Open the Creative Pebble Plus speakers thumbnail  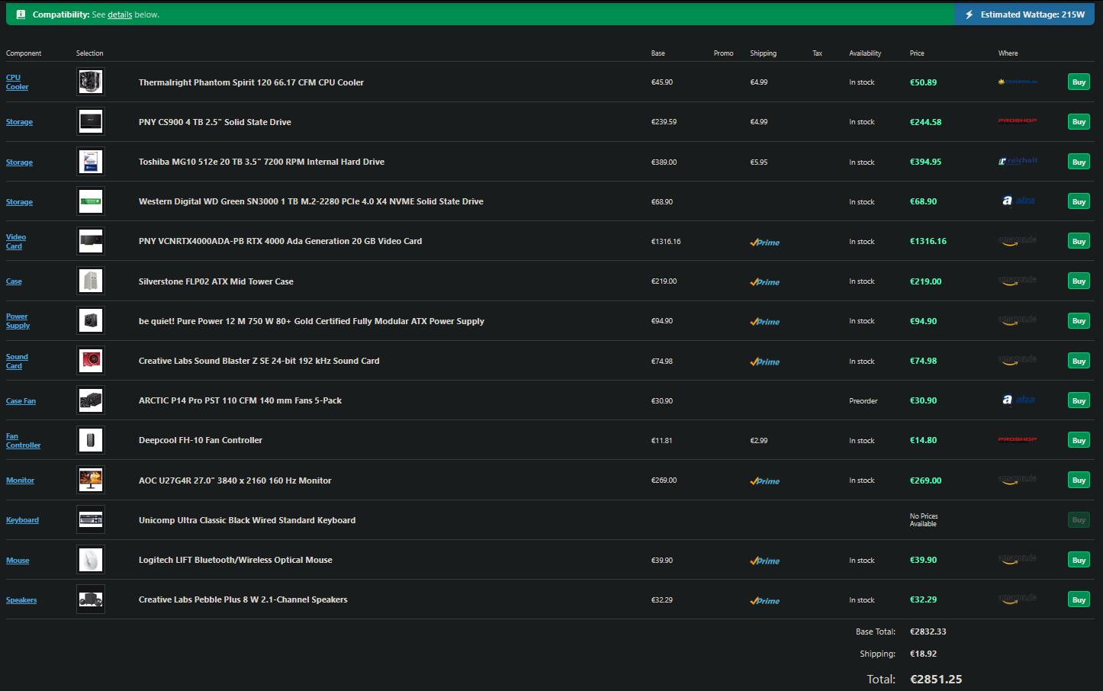91,599
